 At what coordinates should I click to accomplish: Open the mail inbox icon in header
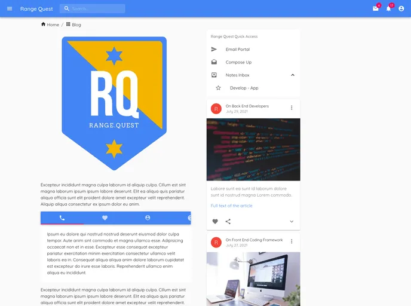click(x=376, y=8)
